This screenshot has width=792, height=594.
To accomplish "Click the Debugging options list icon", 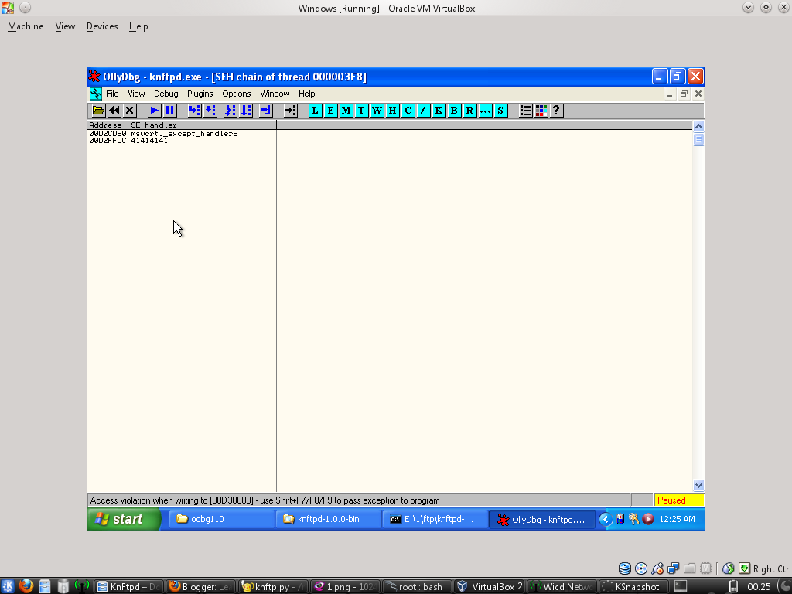I will 525,110.
